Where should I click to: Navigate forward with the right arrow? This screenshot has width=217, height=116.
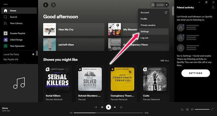[53, 5]
